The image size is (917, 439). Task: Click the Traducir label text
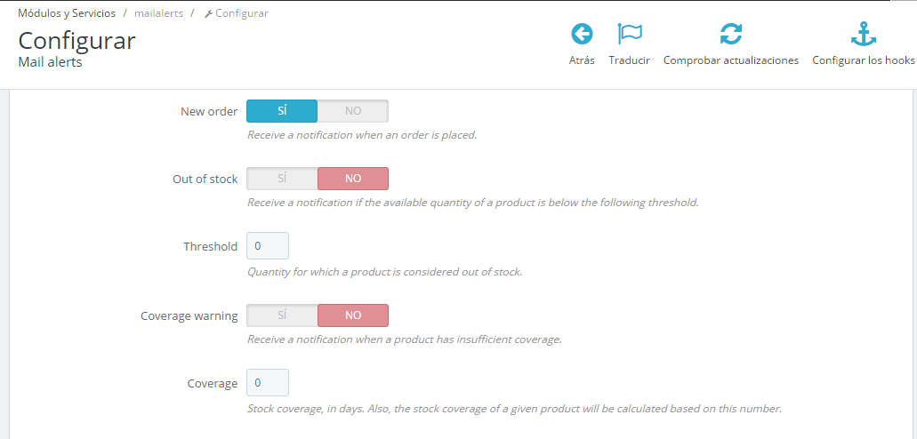click(x=629, y=60)
